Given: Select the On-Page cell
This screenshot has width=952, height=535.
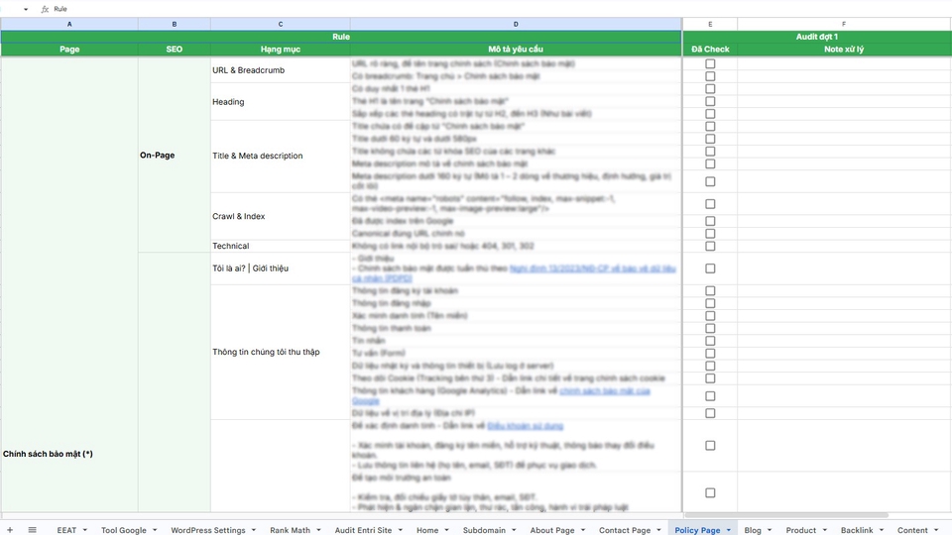Looking at the screenshot, I should [175, 155].
